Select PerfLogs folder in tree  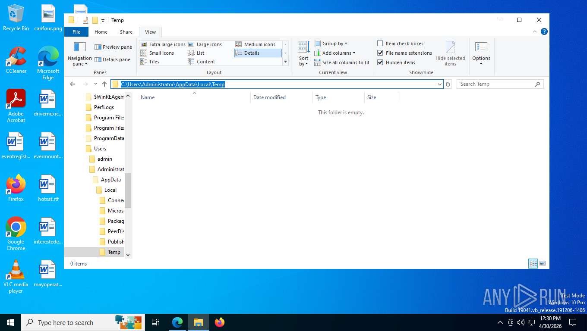[x=104, y=107]
